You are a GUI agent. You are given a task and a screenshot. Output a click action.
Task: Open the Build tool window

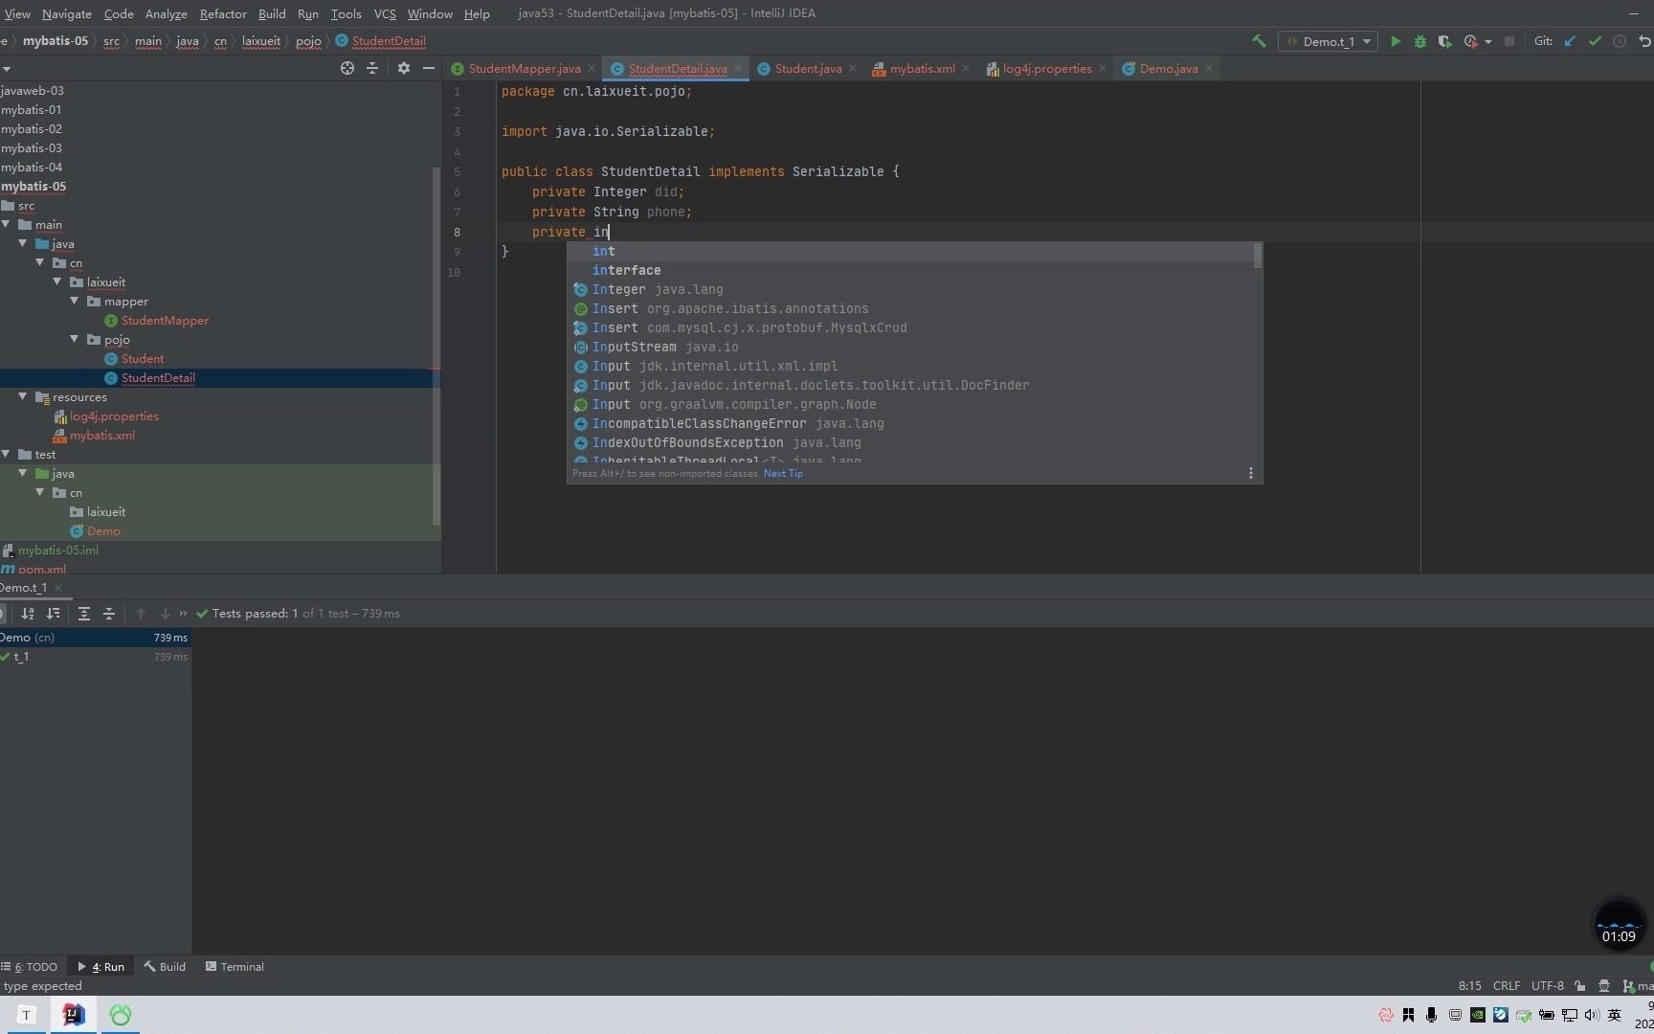pyautogui.click(x=165, y=967)
